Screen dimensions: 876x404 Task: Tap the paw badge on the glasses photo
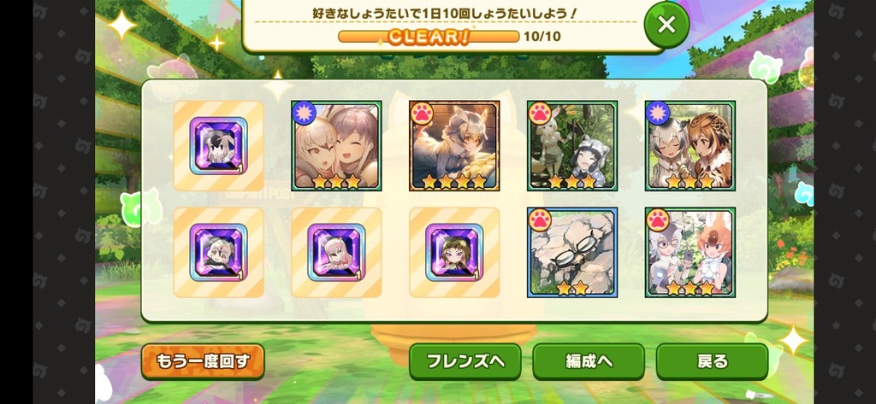pyautogui.click(x=541, y=220)
